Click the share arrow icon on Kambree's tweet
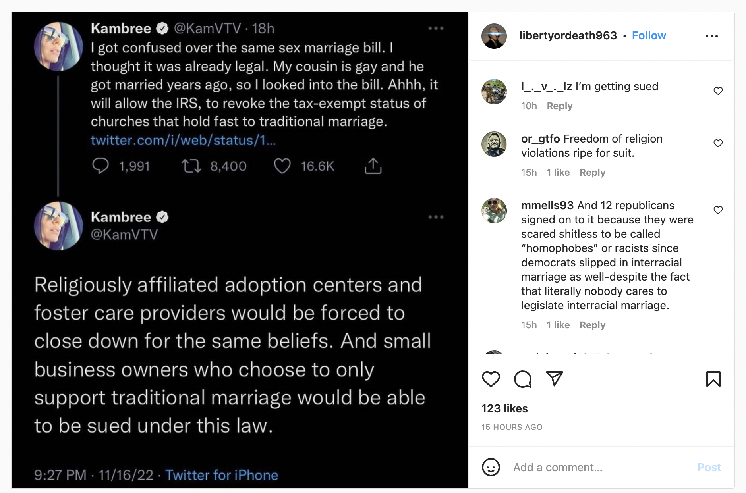The width and height of the screenshot is (746, 493). pyautogui.click(x=373, y=166)
